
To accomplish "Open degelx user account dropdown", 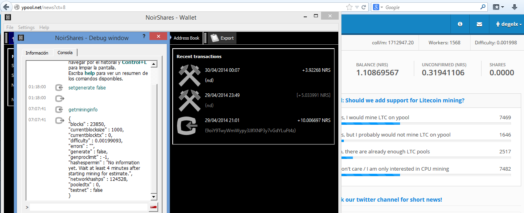I will pyautogui.click(x=509, y=24).
